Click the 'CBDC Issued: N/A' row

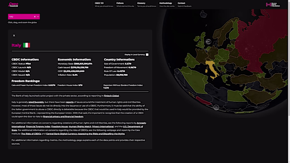[21, 75]
